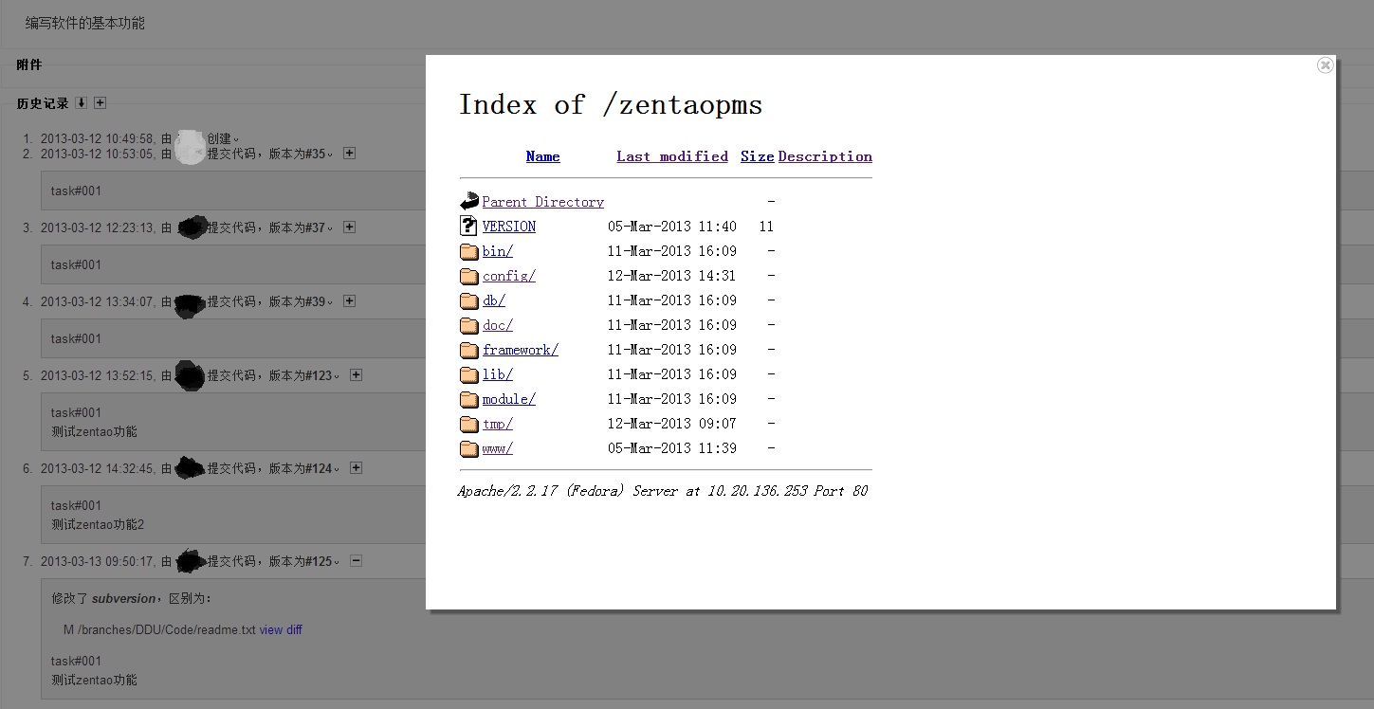Click the folder icon beside db/
This screenshot has height=709, width=1374.
click(x=468, y=300)
